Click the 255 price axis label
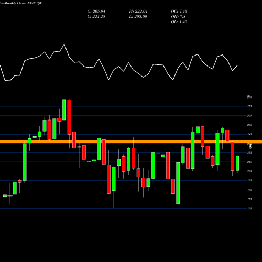The image size is (262, 262). tap(249, 125)
